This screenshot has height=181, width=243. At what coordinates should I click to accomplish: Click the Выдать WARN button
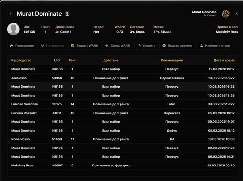pos(85,46)
